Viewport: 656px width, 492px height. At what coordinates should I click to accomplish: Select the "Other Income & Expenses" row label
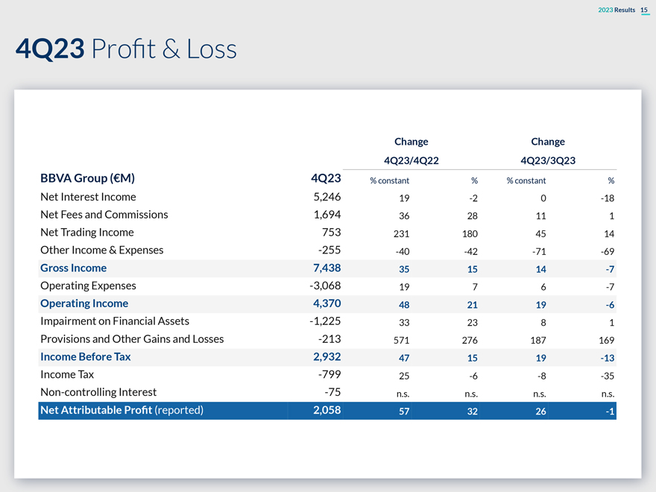(x=101, y=250)
